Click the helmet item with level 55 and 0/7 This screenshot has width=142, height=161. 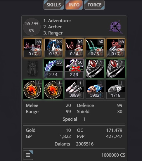click(x=33, y=48)
